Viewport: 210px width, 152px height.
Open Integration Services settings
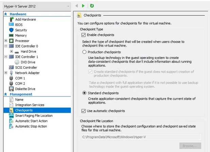coord(30,105)
